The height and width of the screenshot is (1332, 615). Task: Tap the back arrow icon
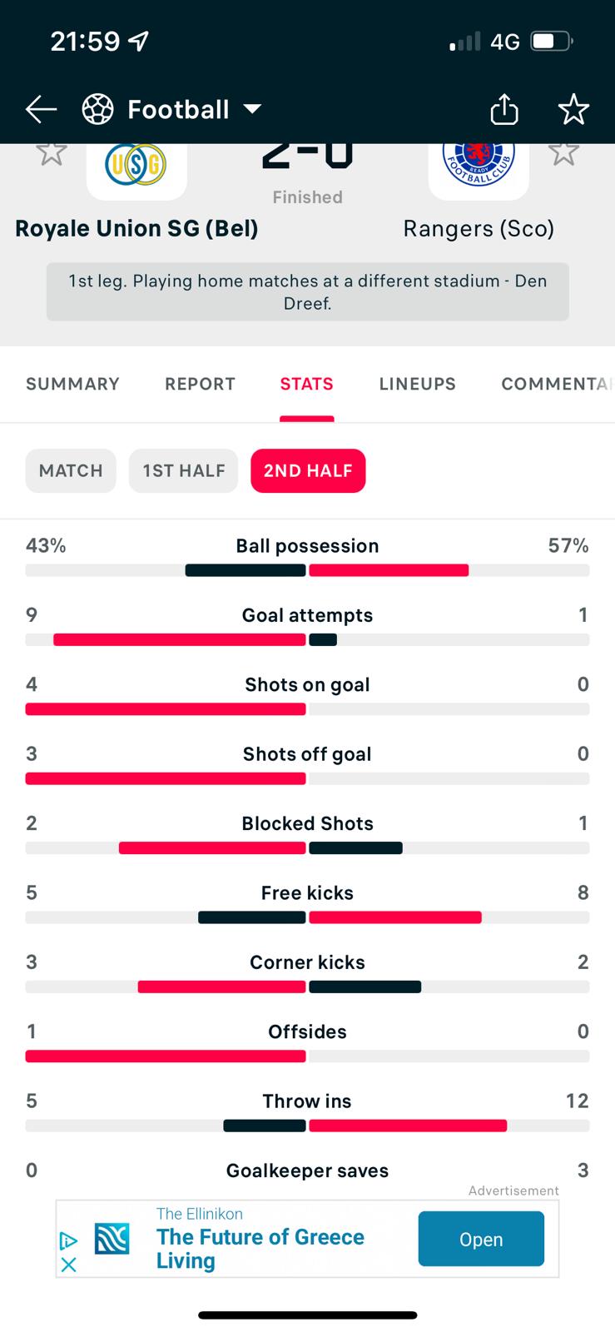point(41,109)
